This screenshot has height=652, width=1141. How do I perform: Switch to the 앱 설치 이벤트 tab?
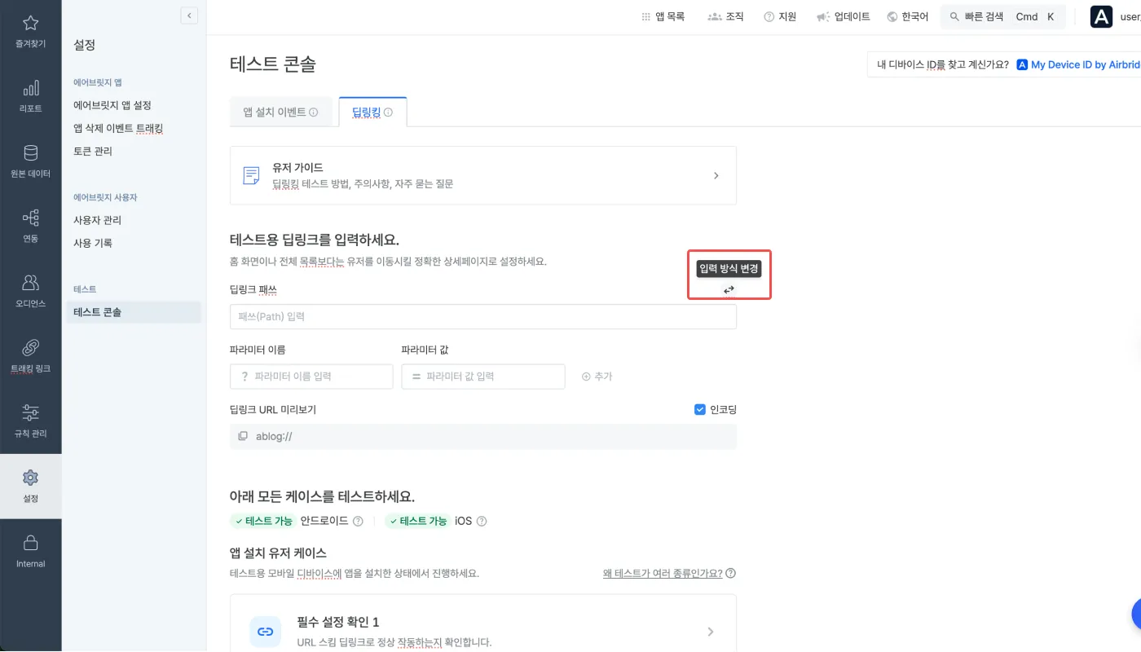281,112
